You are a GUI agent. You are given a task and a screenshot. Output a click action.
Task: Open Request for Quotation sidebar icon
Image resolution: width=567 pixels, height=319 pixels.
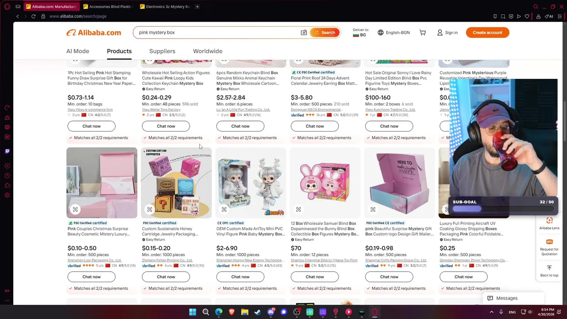coord(549,247)
